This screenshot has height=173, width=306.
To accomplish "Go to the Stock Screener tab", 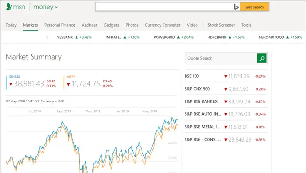I will pyautogui.click(x=221, y=25).
